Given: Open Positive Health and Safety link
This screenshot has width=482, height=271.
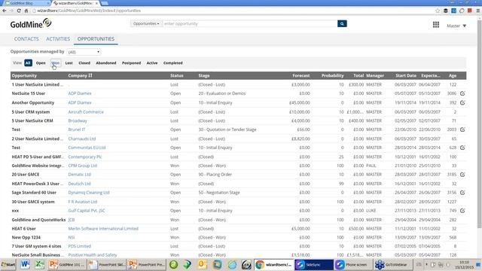Looking at the screenshot, I should 93,255.
